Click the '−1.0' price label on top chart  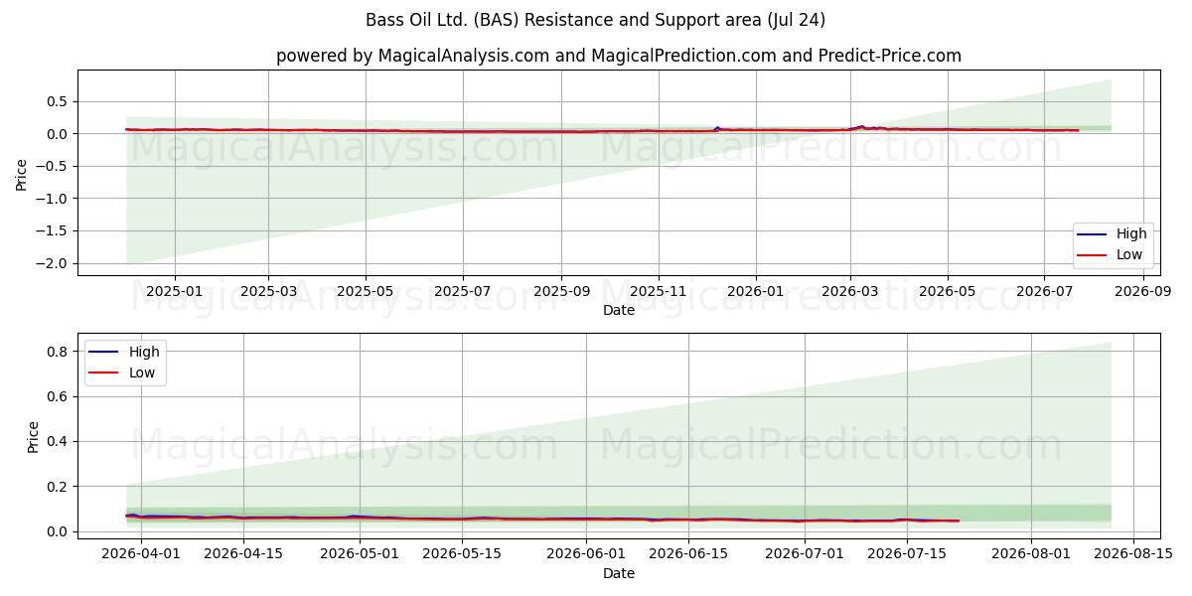(x=54, y=199)
